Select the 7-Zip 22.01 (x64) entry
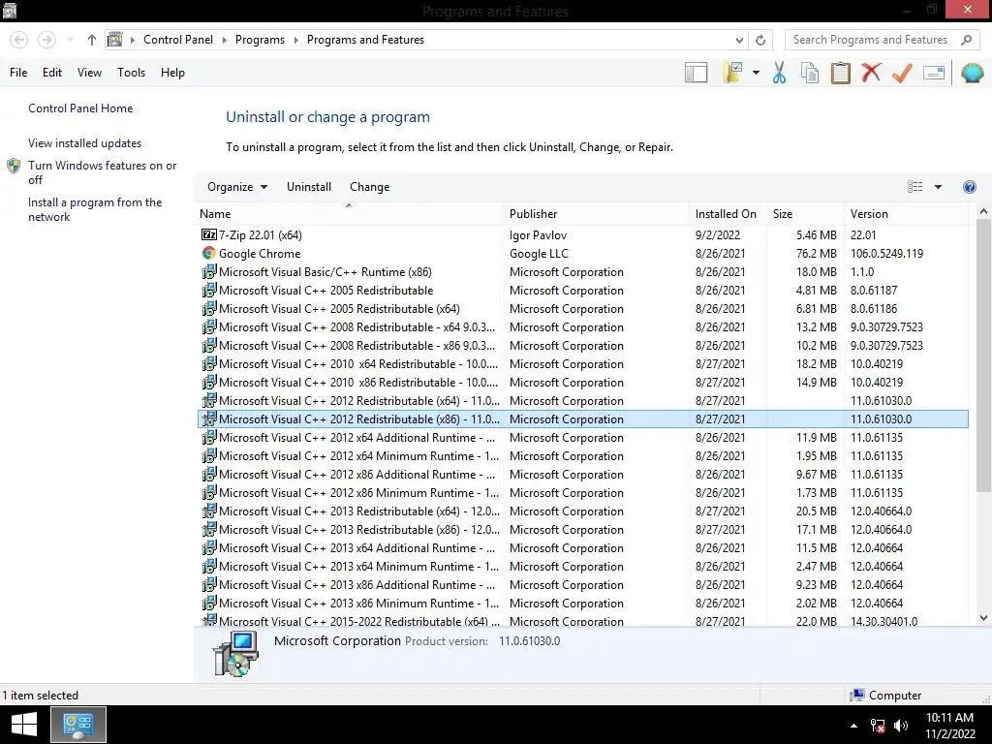This screenshot has height=744, width=992. point(582,234)
